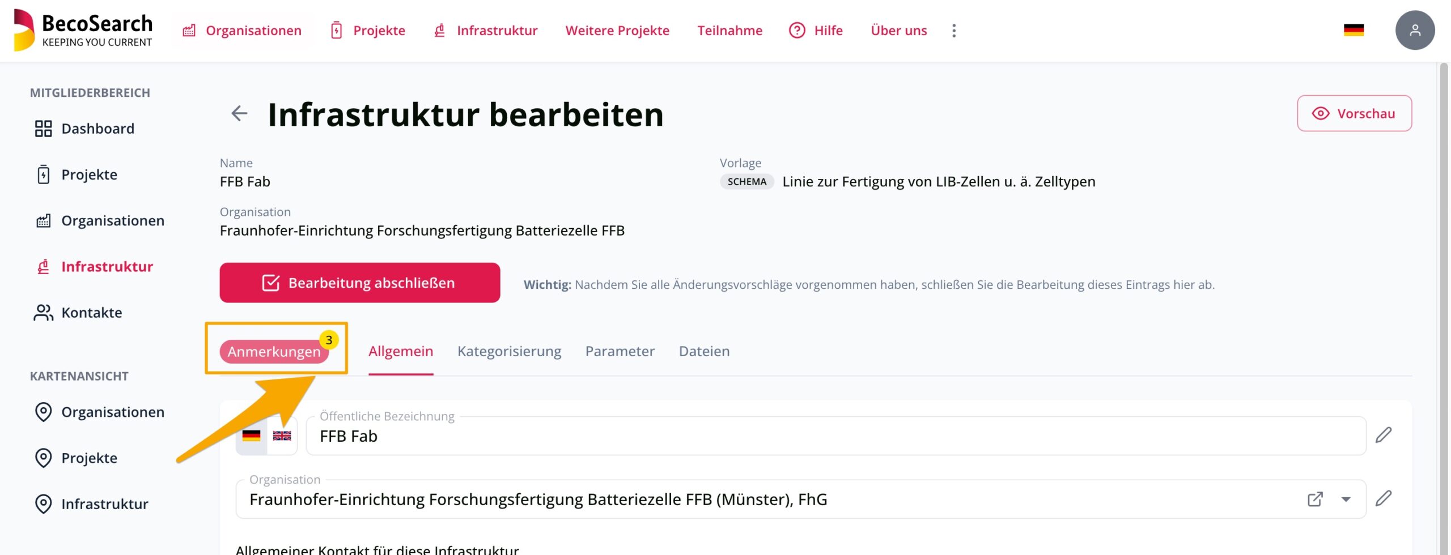
Task: Open Organisationen map view under Kartenansicht
Action: coord(100,412)
